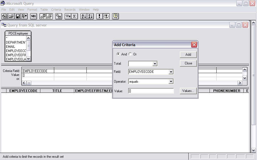Select EMPLOYEEFIRSTNAME field in PDCEmployee list

pyautogui.click(x=16, y=55)
